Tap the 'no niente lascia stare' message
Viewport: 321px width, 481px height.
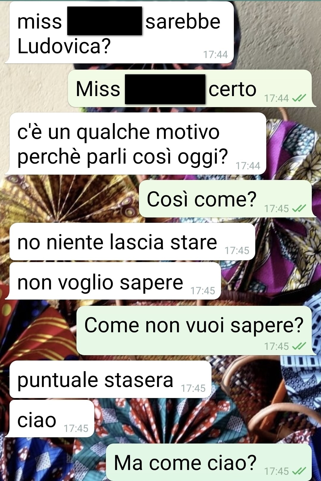(x=132, y=242)
